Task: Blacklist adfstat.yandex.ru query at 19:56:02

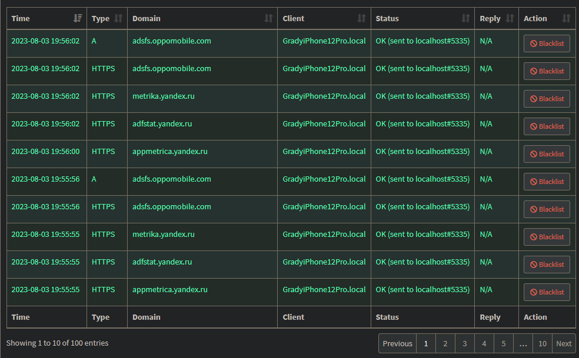Action: tap(547, 126)
